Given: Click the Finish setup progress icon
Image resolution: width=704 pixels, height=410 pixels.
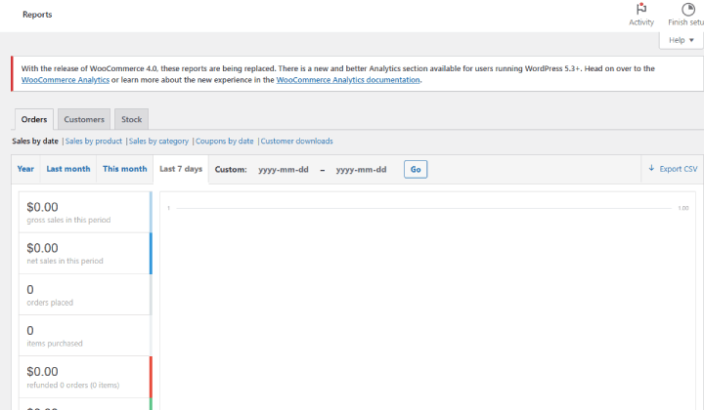Looking at the screenshot, I should [687, 9].
